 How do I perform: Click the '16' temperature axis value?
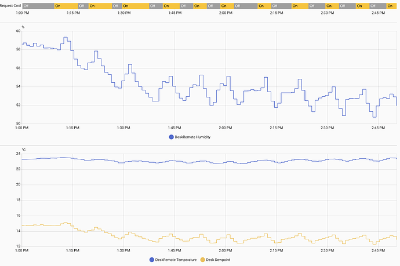(x=18, y=216)
